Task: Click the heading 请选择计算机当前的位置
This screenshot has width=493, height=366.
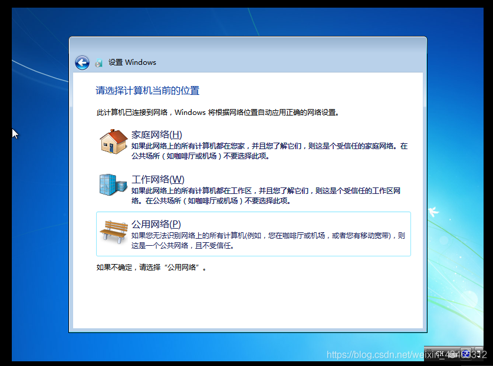Action: point(147,91)
